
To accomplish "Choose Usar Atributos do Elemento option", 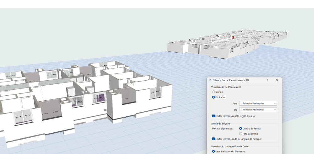I will [x=214, y=151].
